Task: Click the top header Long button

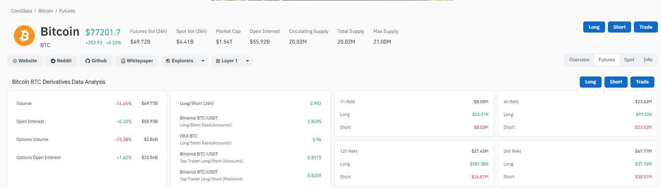Action: coord(594,27)
